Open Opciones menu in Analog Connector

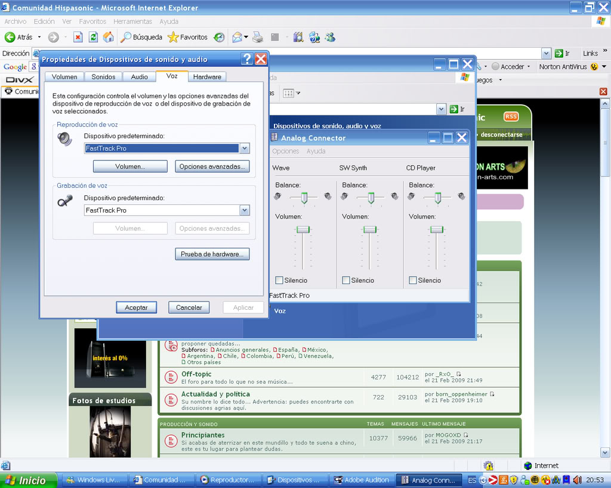(x=285, y=151)
